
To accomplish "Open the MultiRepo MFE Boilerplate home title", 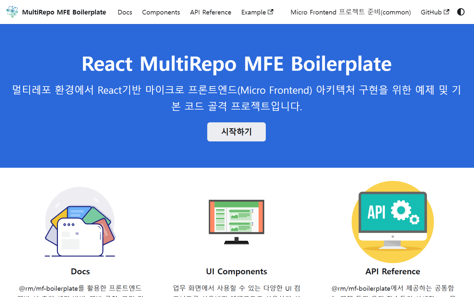I will click(64, 12).
